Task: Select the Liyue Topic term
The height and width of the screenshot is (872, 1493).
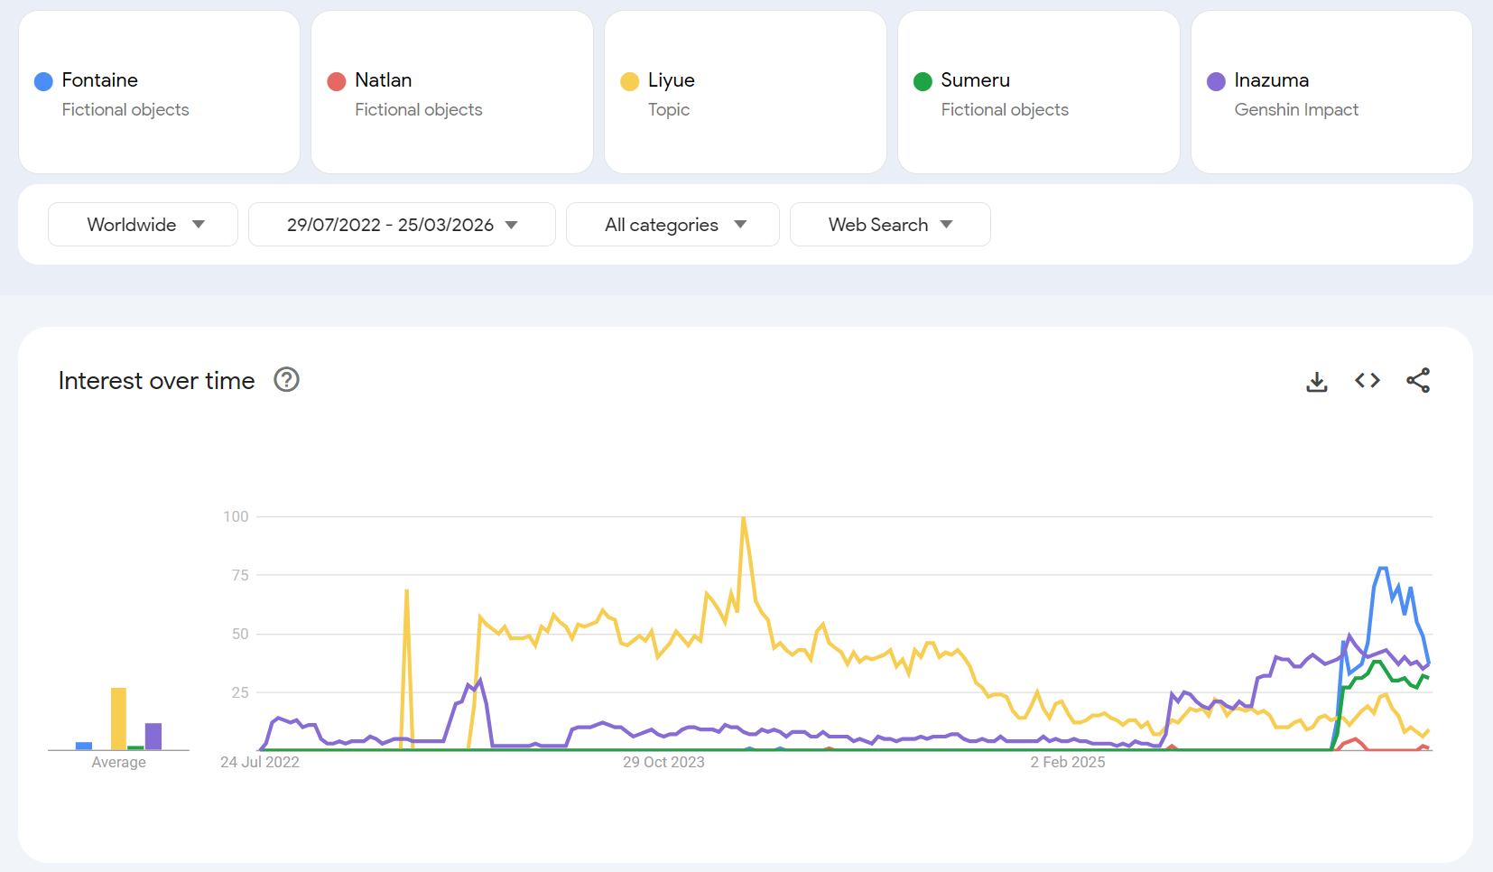Action: click(671, 94)
